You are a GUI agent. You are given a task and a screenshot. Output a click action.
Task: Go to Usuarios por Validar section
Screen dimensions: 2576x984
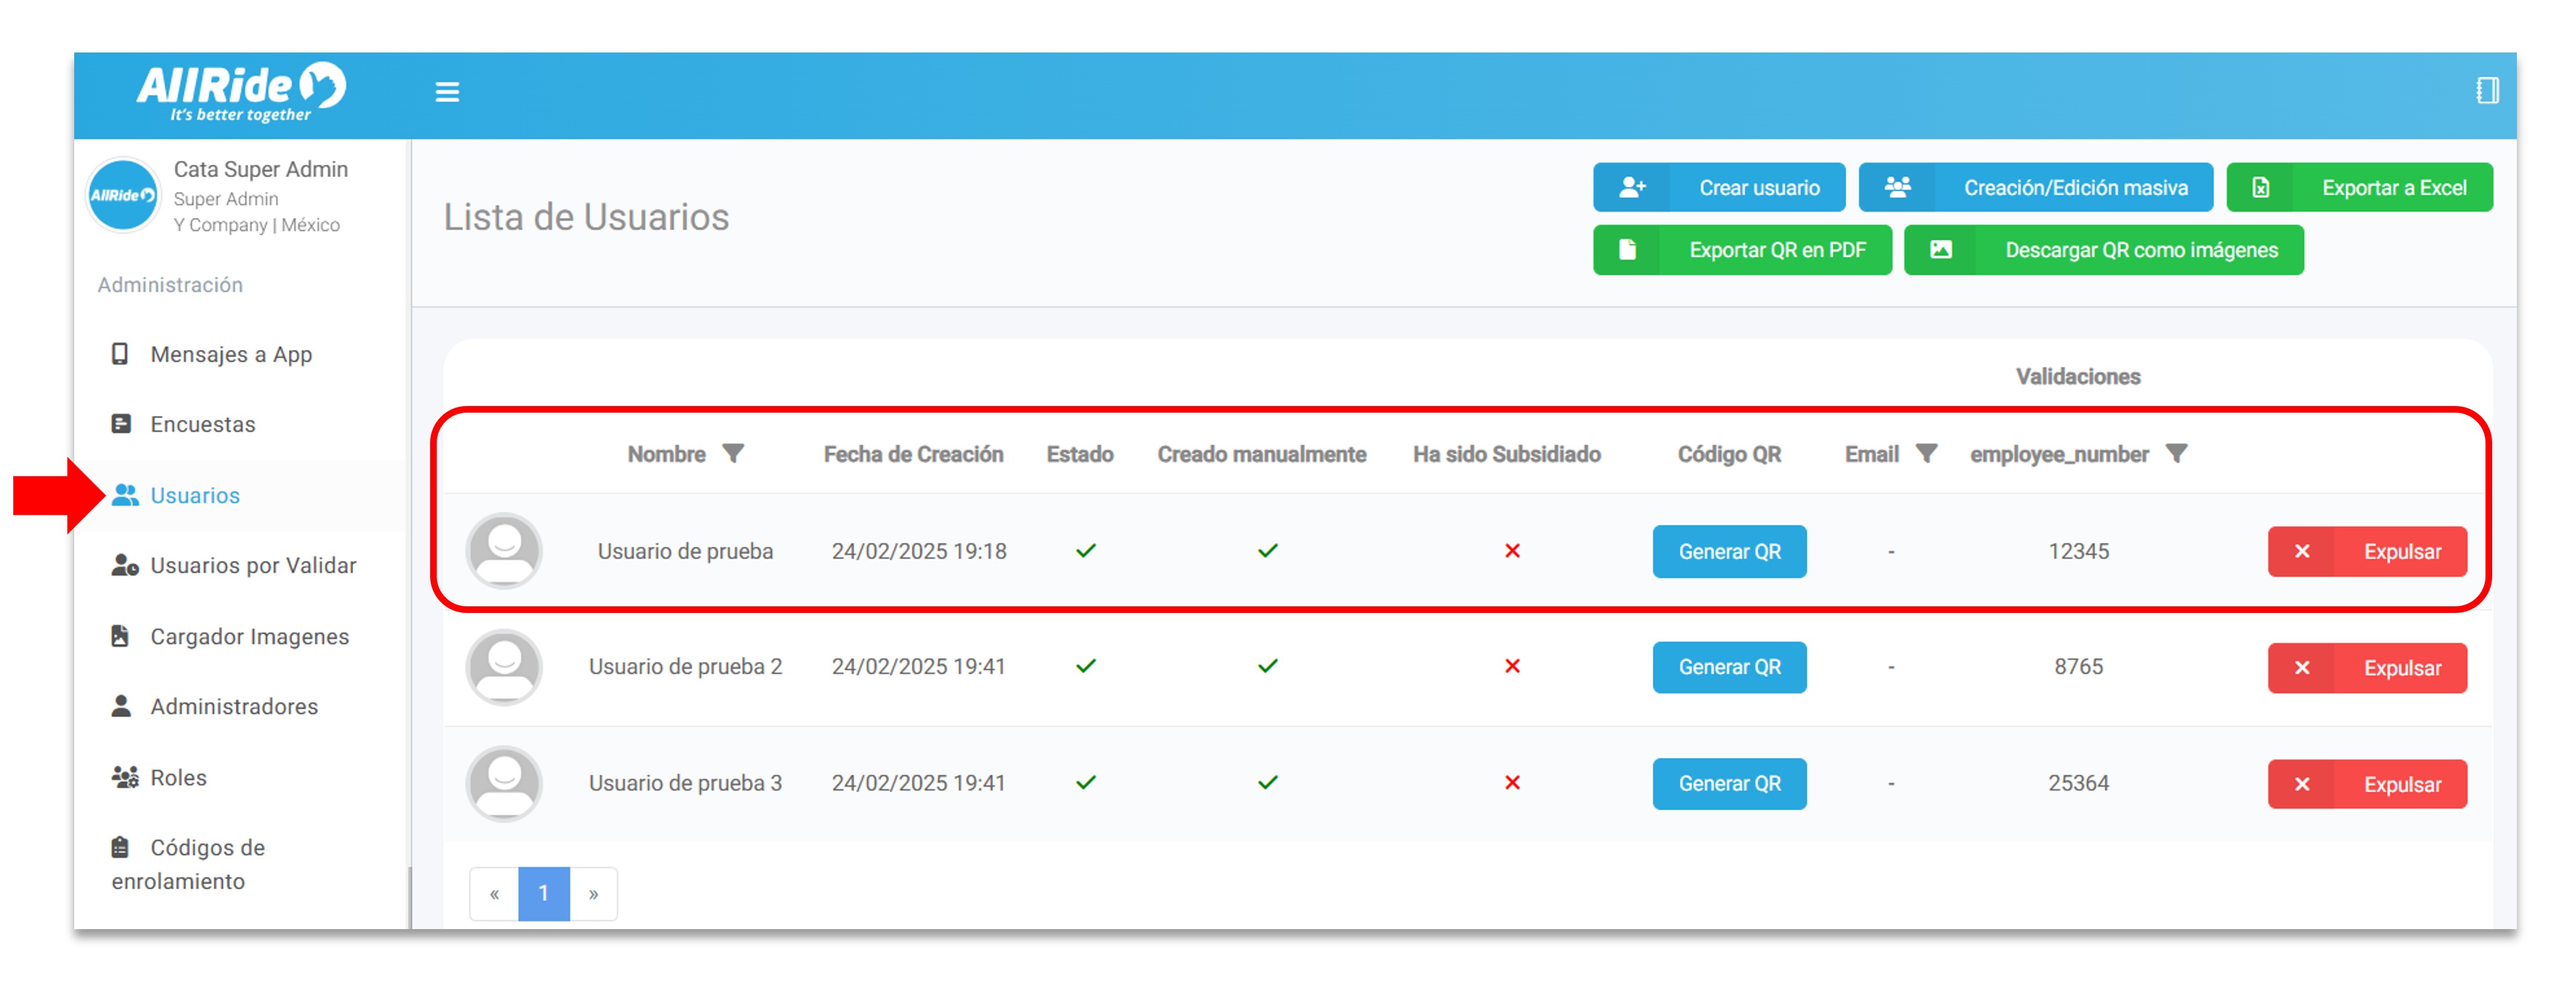tap(252, 565)
